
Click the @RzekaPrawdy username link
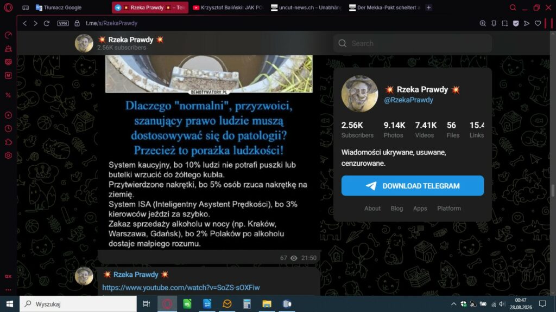click(408, 100)
